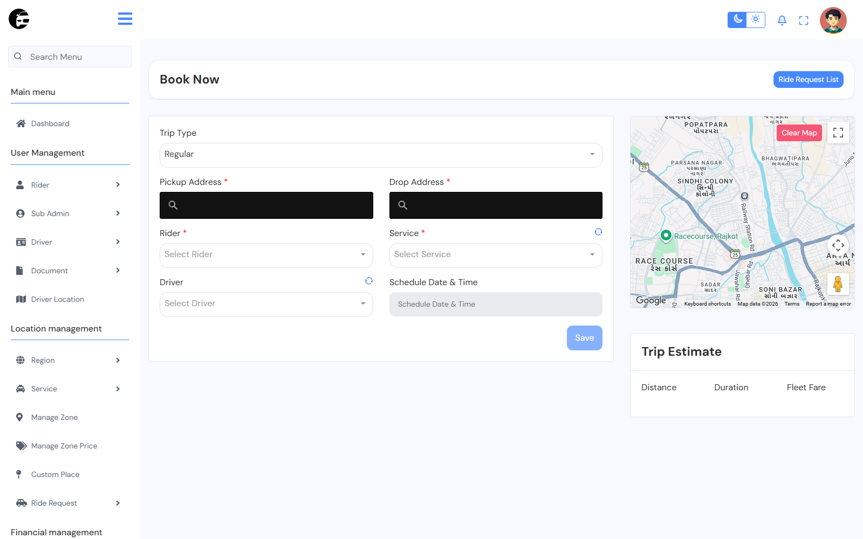This screenshot has width=863, height=539.
Task: Click the Service car icon in sidebar
Action: tap(20, 389)
